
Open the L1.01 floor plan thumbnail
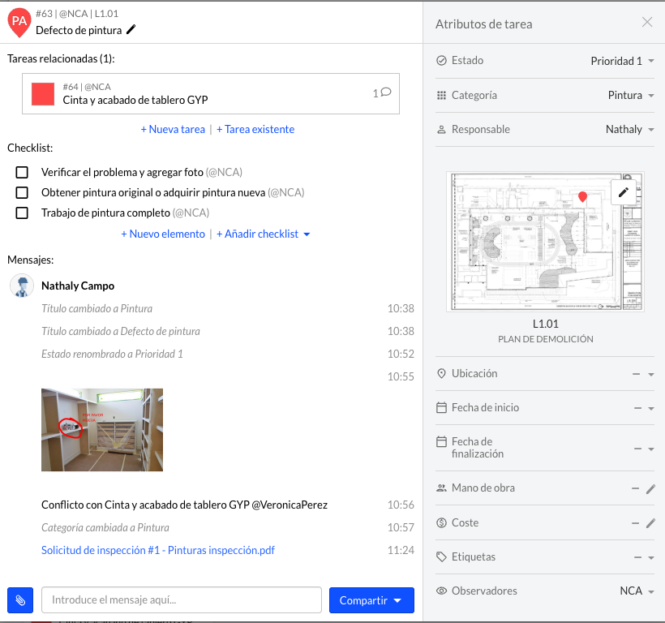point(546,242)
